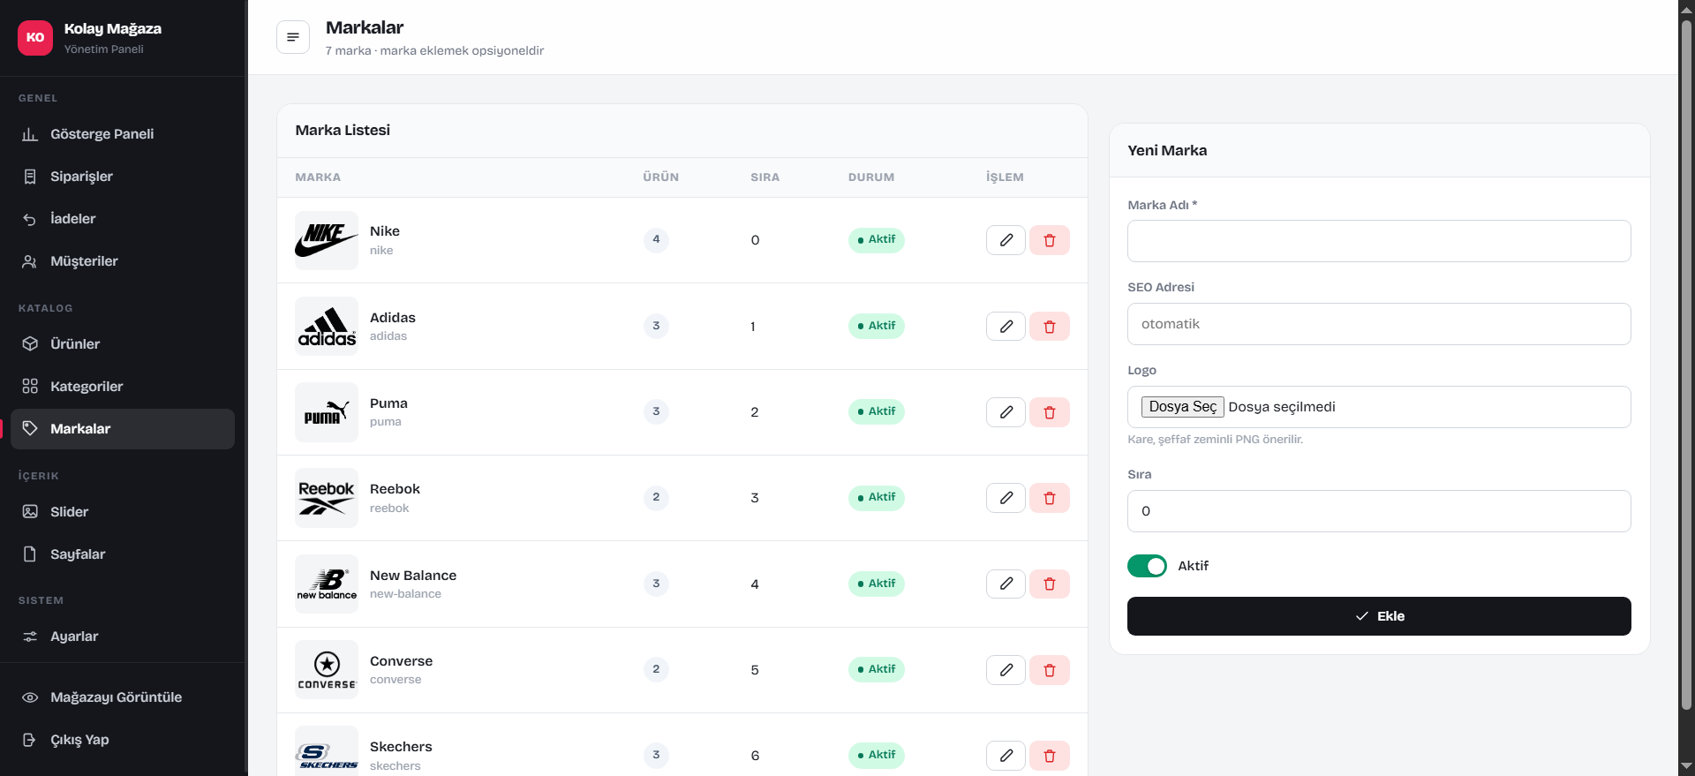
Task: Delete the New Balance brand with trash icon
Action: pyautogui.click(x=1050, y=584)
